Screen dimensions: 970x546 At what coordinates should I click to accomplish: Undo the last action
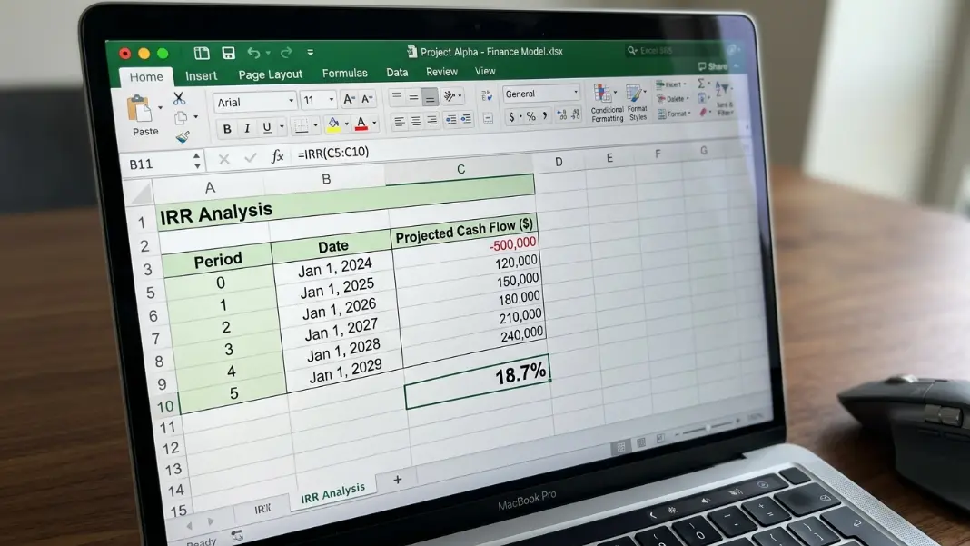click(x=253, y=53)
